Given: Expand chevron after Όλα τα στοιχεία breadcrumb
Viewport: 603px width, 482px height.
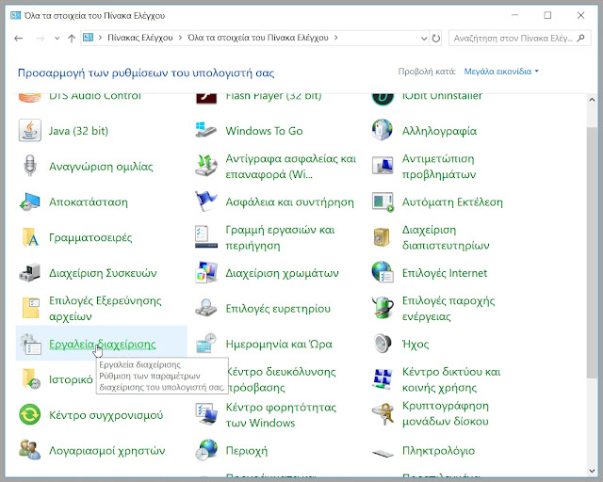Looking at the screenshot, I should tap(335, 38).
